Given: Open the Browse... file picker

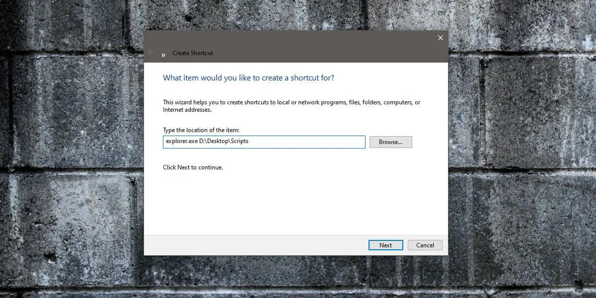Looking at the screenshot, I should [390, 142].
